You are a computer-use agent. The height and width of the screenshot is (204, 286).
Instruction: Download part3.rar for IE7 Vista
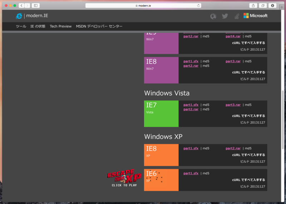pyautogui.click(x=233, y=105)
